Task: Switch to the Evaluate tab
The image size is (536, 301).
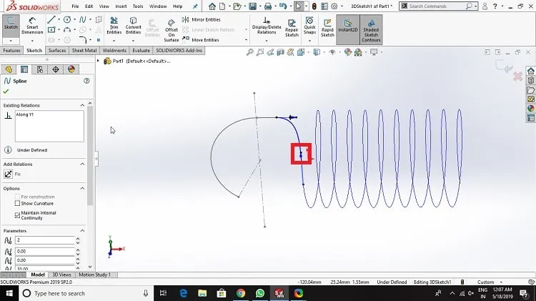Action: point(142,50)
